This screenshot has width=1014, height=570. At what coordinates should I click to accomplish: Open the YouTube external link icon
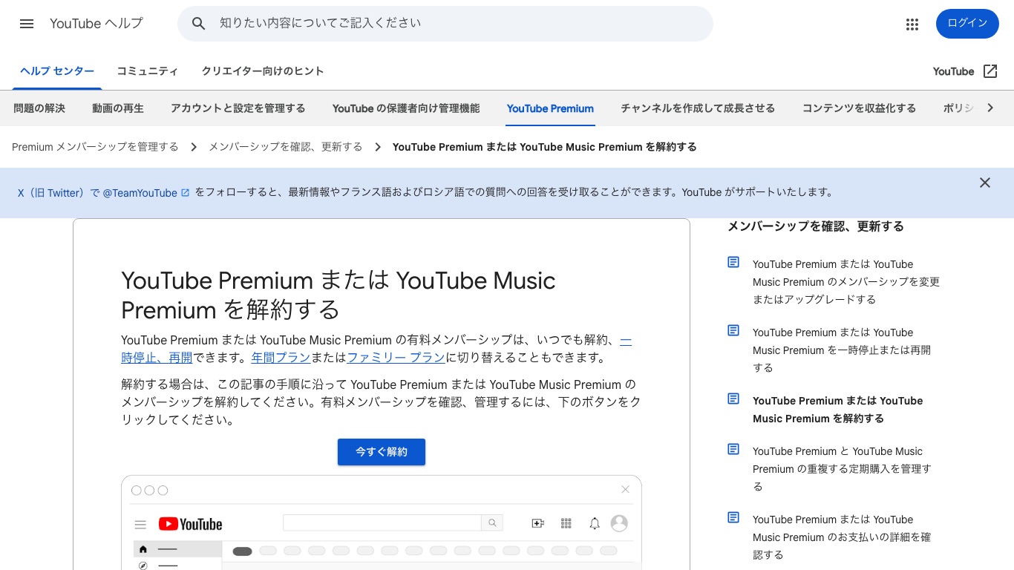[990, 71]
